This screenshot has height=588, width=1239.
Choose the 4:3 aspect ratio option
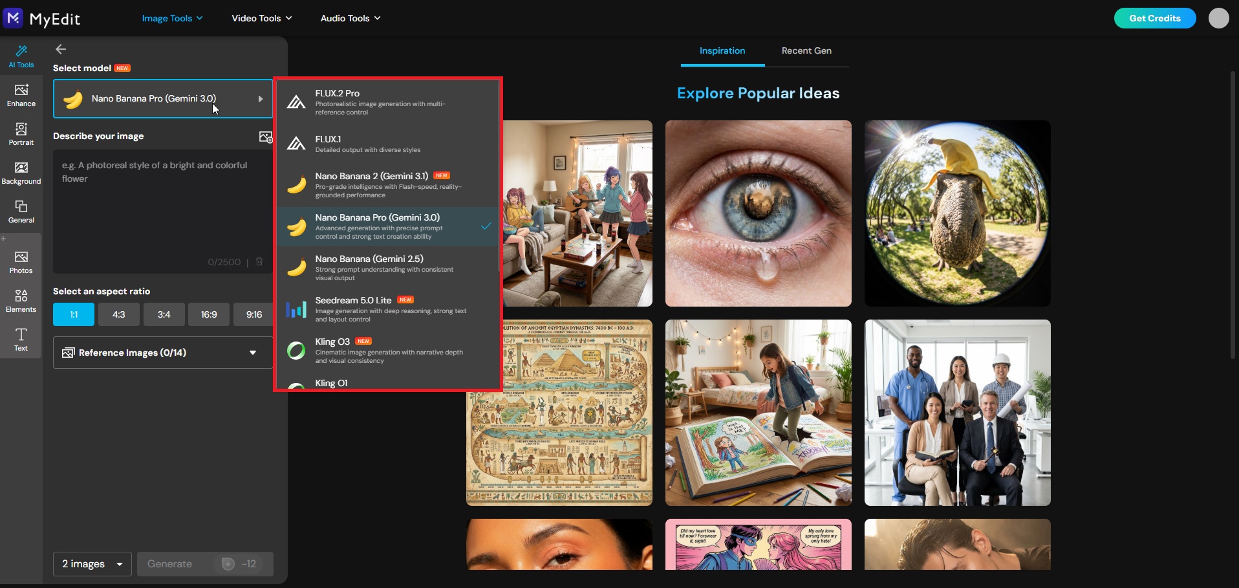(x=118, y=314)
